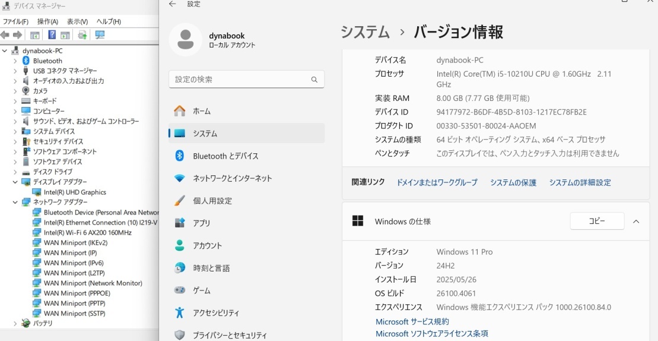Click the ネットワークとインターネット Wi-Fi icon
Screen dimensions: 658x341
(180, 178)
